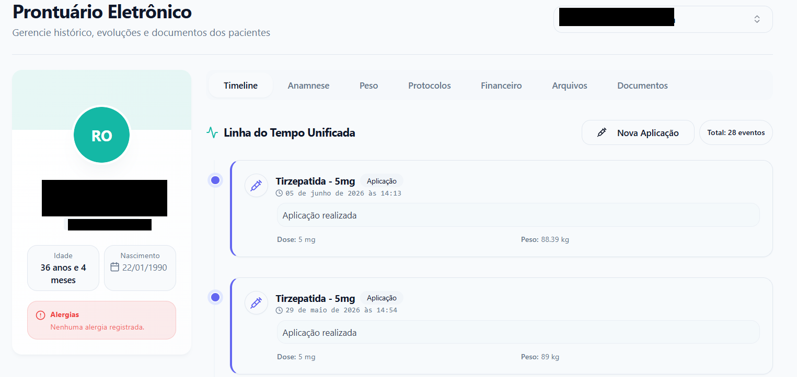Open the Peso tab
Image resolution: width=797 pixels, height=377 pixels.
tap(368, 86)
